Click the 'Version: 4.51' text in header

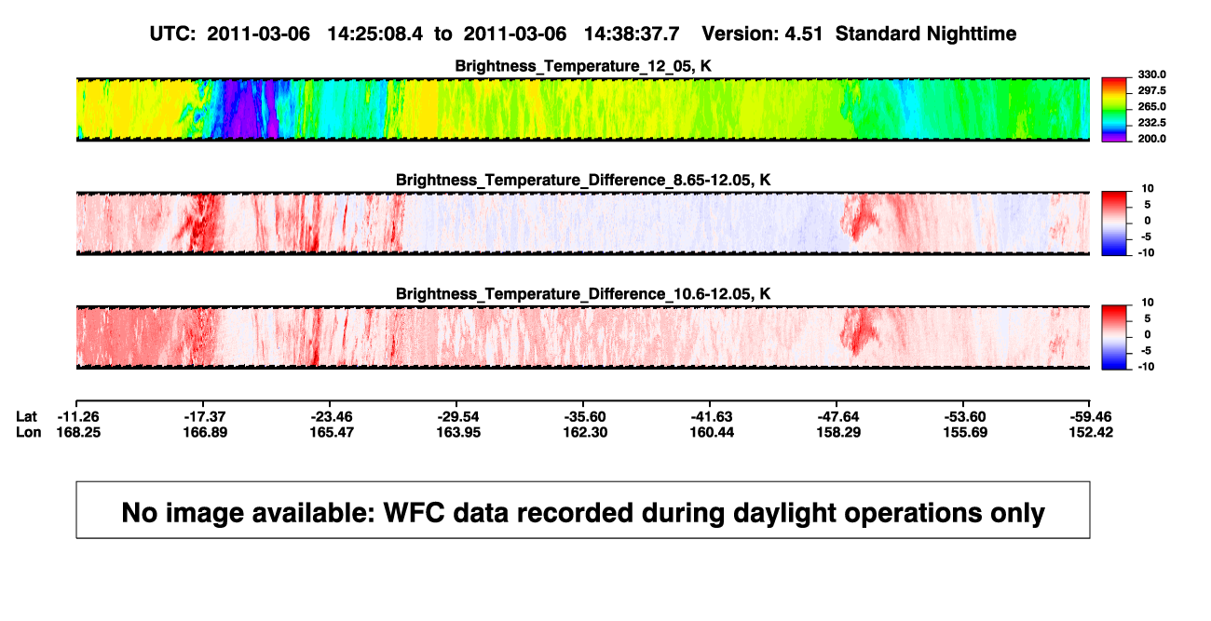click(x=763, y=34)
